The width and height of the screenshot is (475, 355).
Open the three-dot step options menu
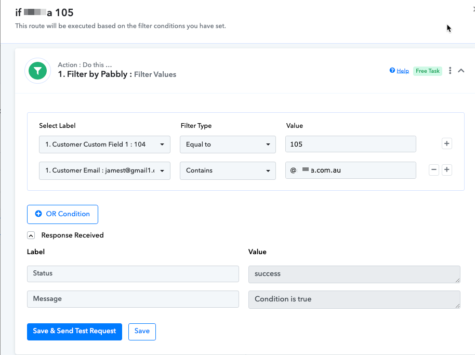[x=450, y=71]
